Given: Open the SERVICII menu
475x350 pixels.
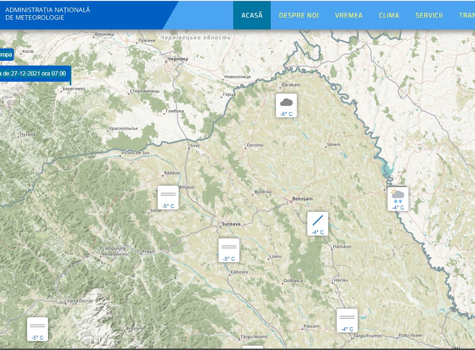Looking at the screenshot, I should point(429,15).
